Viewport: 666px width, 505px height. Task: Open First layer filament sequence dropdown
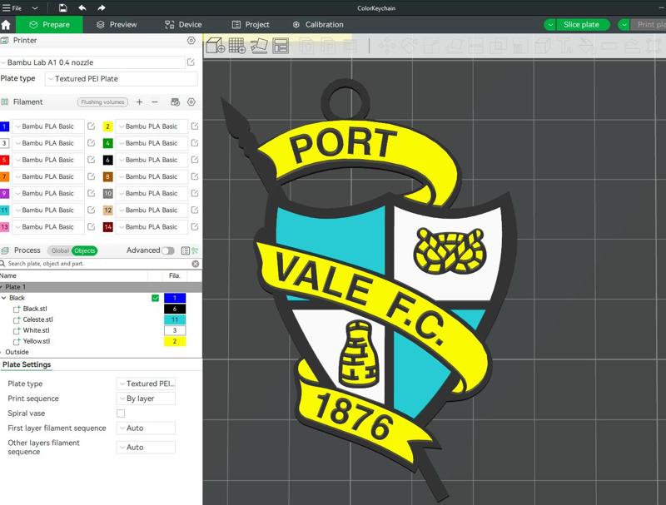pyautogui.click(x=146, y=428)
